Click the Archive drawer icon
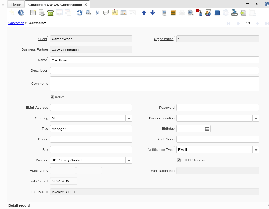Screen dimensions: 269x209 pyautogui.click(x=173, y=13)
